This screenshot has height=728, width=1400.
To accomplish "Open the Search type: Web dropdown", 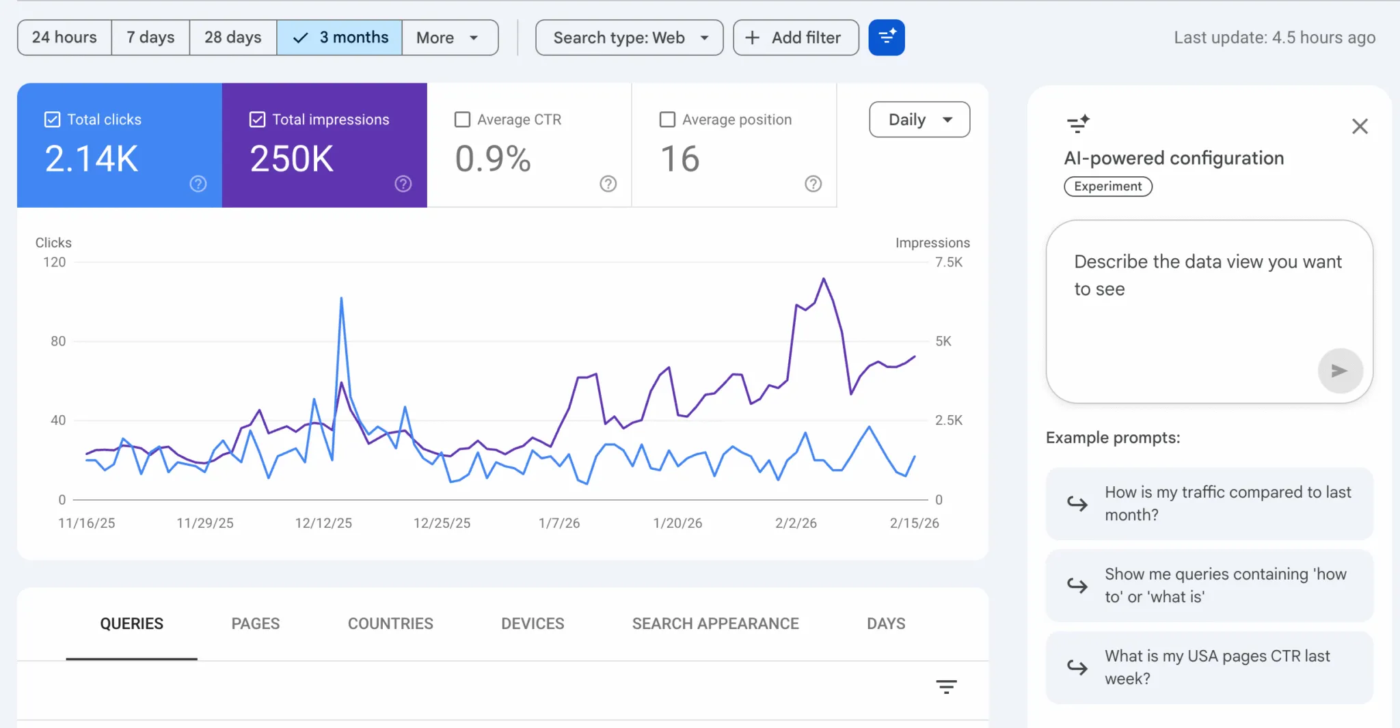I will pyautogui.click(x=628, y=38).
